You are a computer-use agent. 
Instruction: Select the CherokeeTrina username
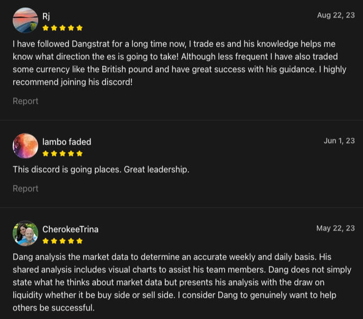[70, 229]
